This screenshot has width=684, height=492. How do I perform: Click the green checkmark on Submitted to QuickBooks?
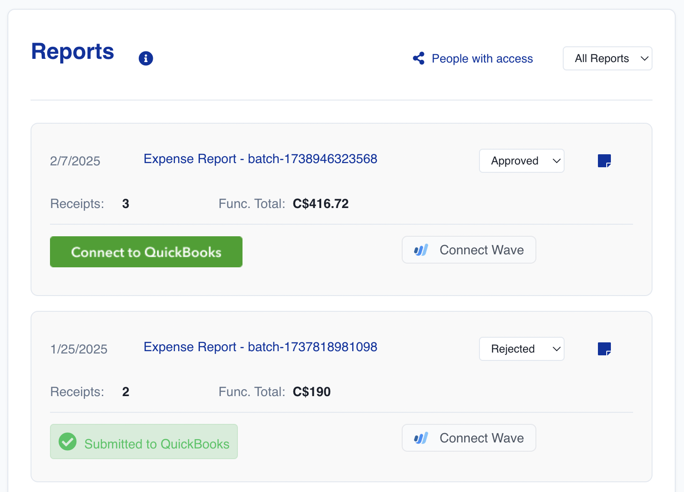pyautogui.click(x=68, y=442)
